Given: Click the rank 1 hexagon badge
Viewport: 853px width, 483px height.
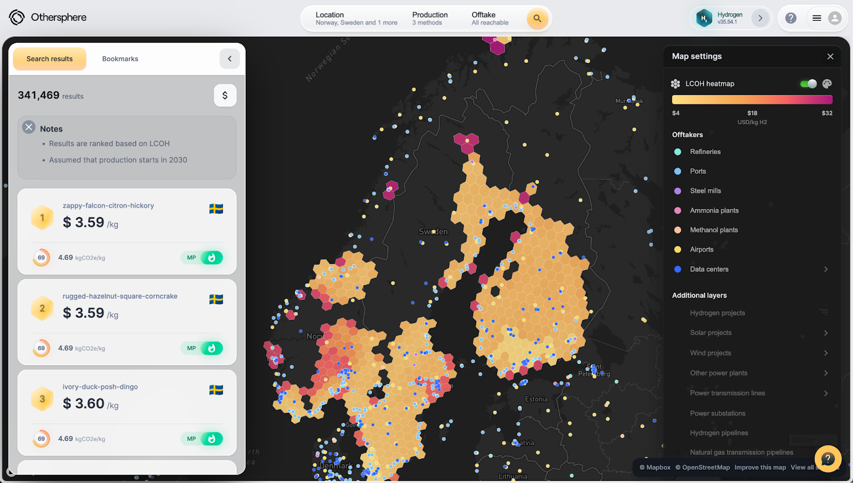Looking at the screenshot, I should (42, 218).
